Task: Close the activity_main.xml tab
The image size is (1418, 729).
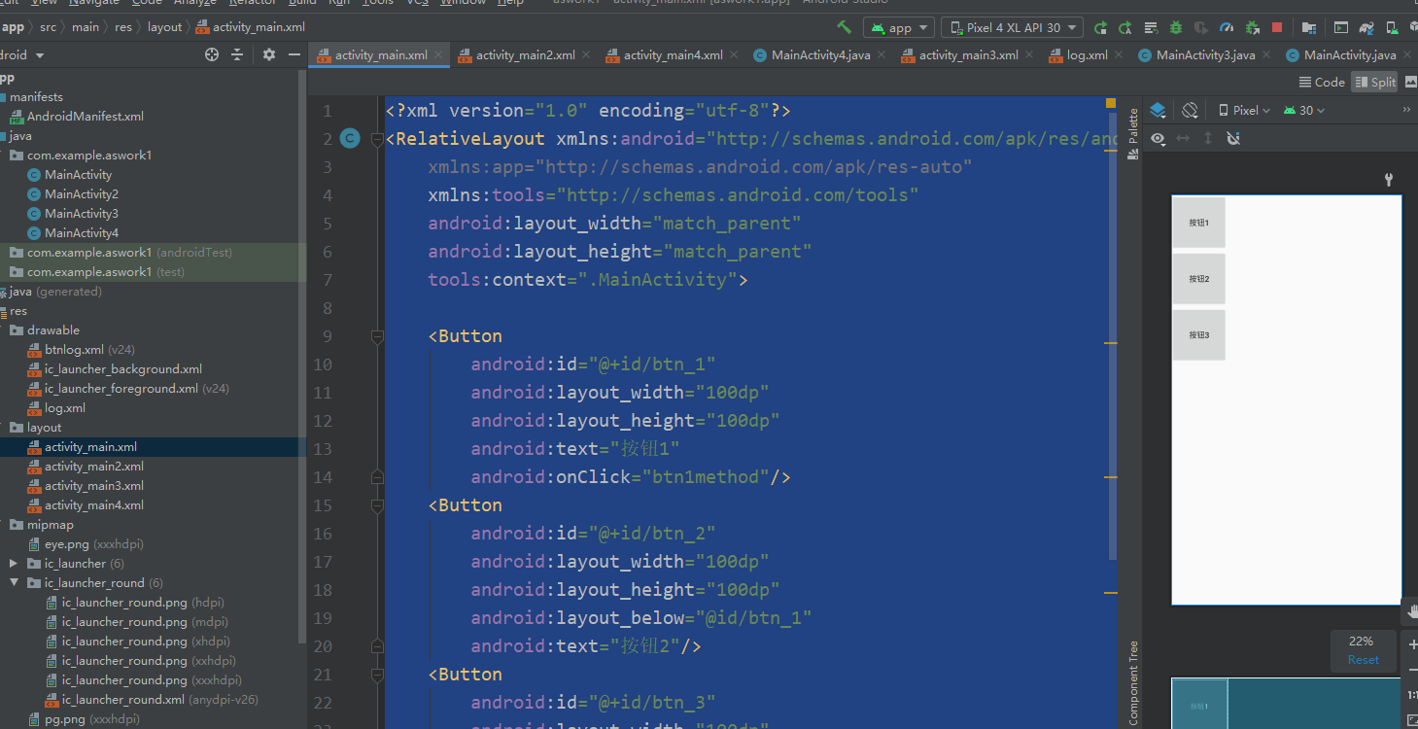Action: [x=439, y=55]
